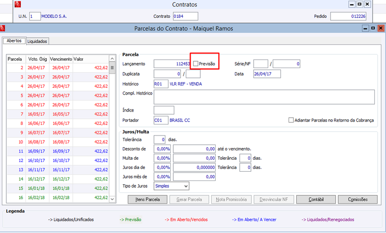Click the parcel list scroll up arrow

pyautogui.click(x=112, y=58)
